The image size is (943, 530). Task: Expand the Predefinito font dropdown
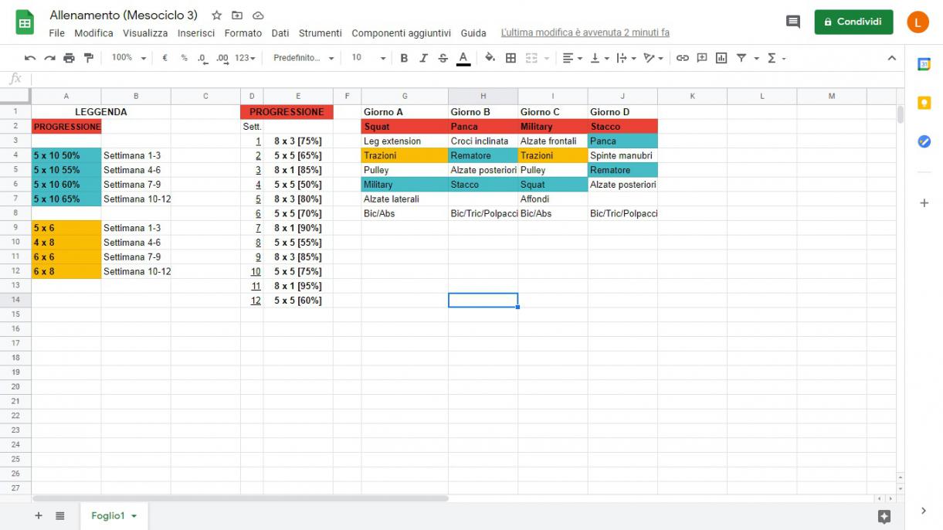click(304, 58)
